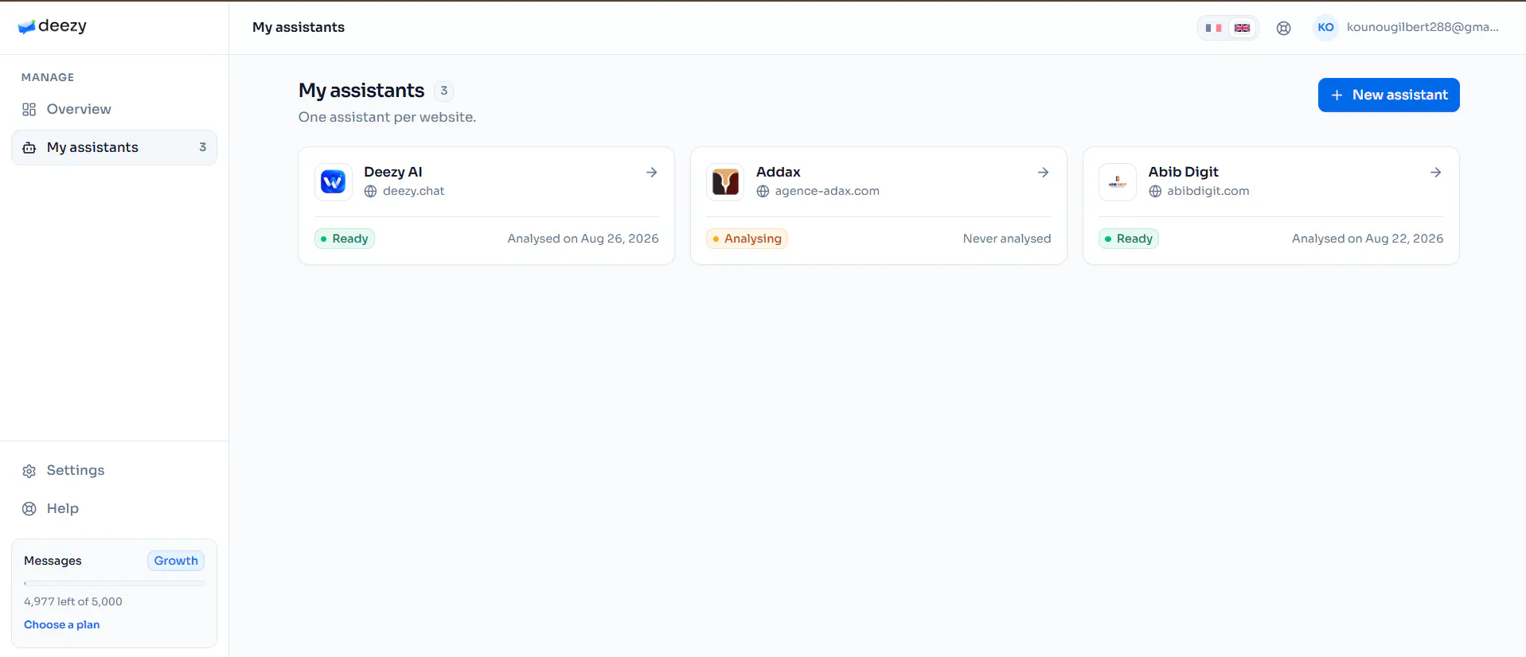
Task: Click the Growth plan badge
Action: point(176,562)
